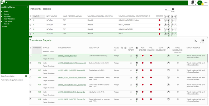Open tvKNA1_KUNNR_MissingSel report link

(x=67, y=56)
